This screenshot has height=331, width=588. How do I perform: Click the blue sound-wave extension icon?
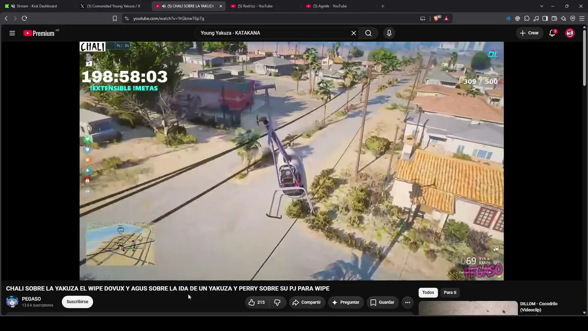508,18
